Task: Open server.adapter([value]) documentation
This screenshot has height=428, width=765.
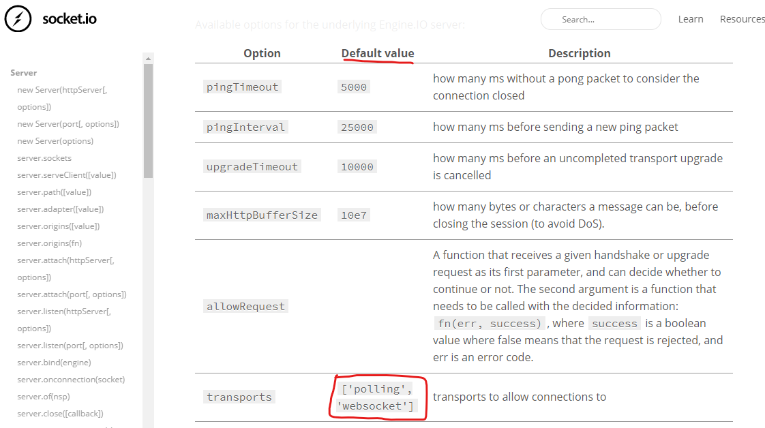Action: 60,209
